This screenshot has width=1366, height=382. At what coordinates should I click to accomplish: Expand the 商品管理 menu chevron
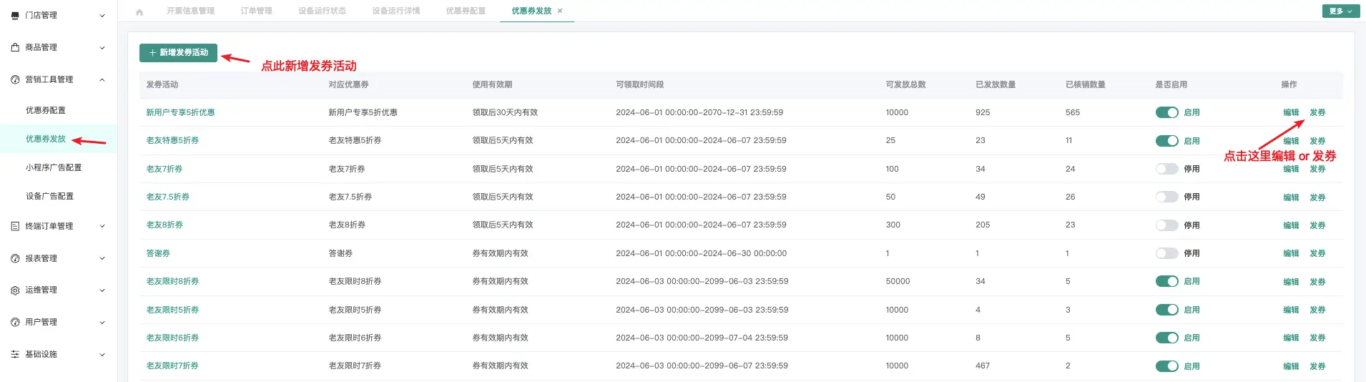(x=102, y=48)
